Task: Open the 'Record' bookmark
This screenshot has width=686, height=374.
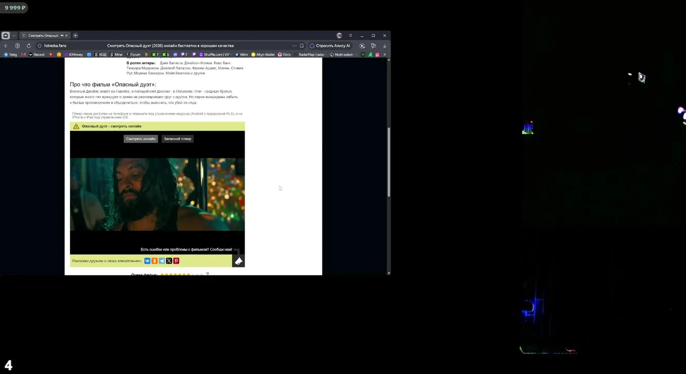Action: click(x=36, y=55)
